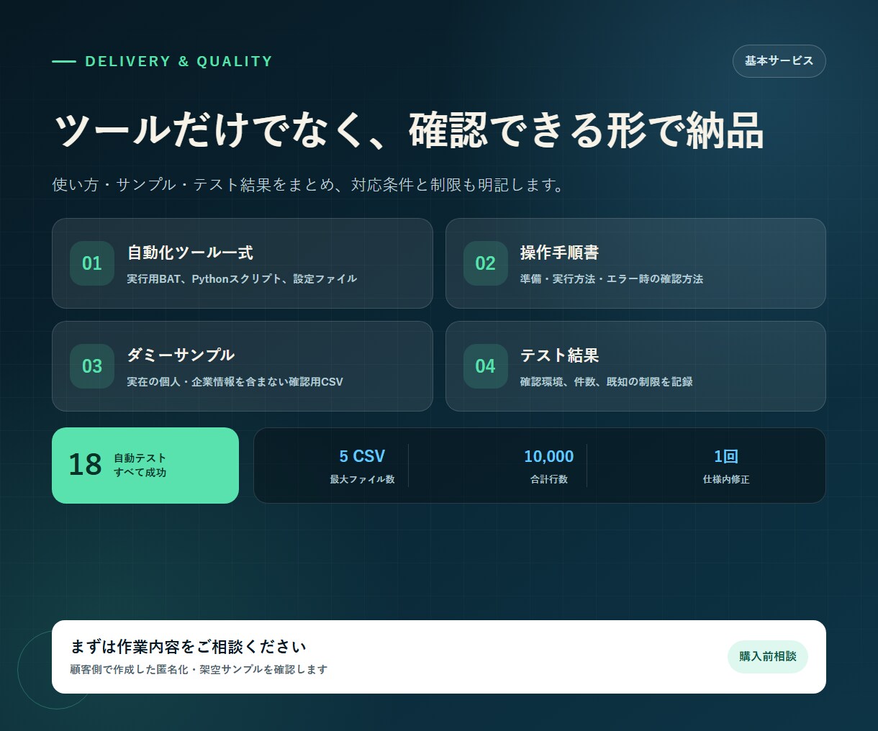This screenshot has width=878, height=731.
Task: Click the 03 number badge
Action: [x=92, y=366]
